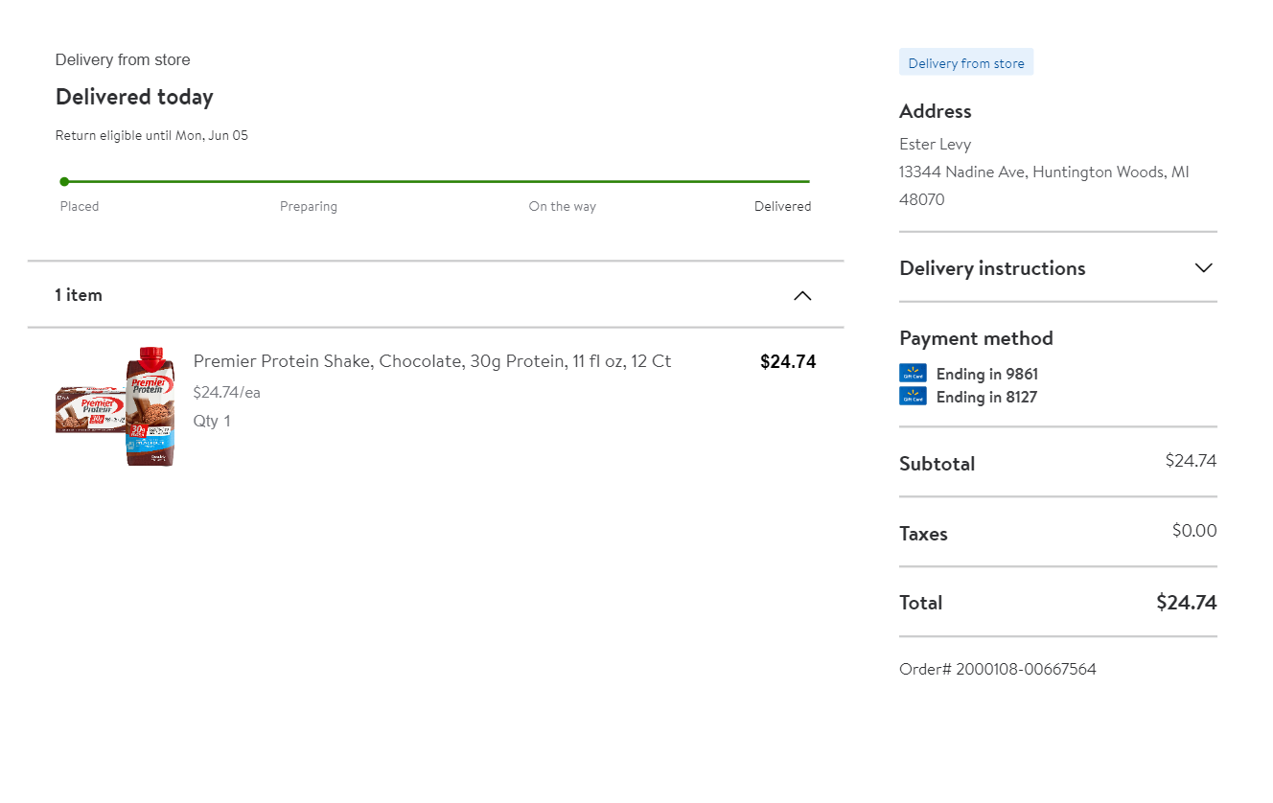Viewport: 1273px width, 803px height.
Task: Click the Total amount $24.74
Action: click(x=1186, y=603)
